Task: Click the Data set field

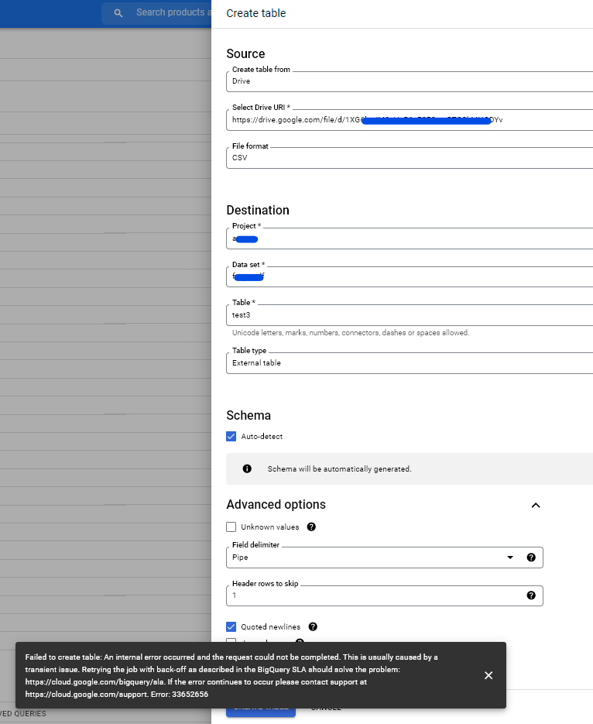Action: tap(410, 276)
